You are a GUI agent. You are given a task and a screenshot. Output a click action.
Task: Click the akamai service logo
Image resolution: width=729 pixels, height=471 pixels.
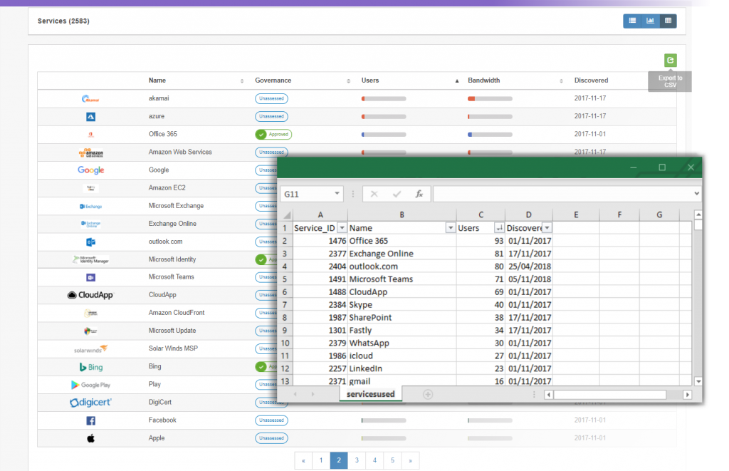90,98
